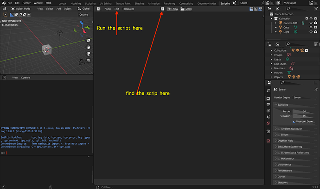320x189 pixels.
Task: Switch to the Geometry Nodes workspace tab
Action: tap(207, 3)
